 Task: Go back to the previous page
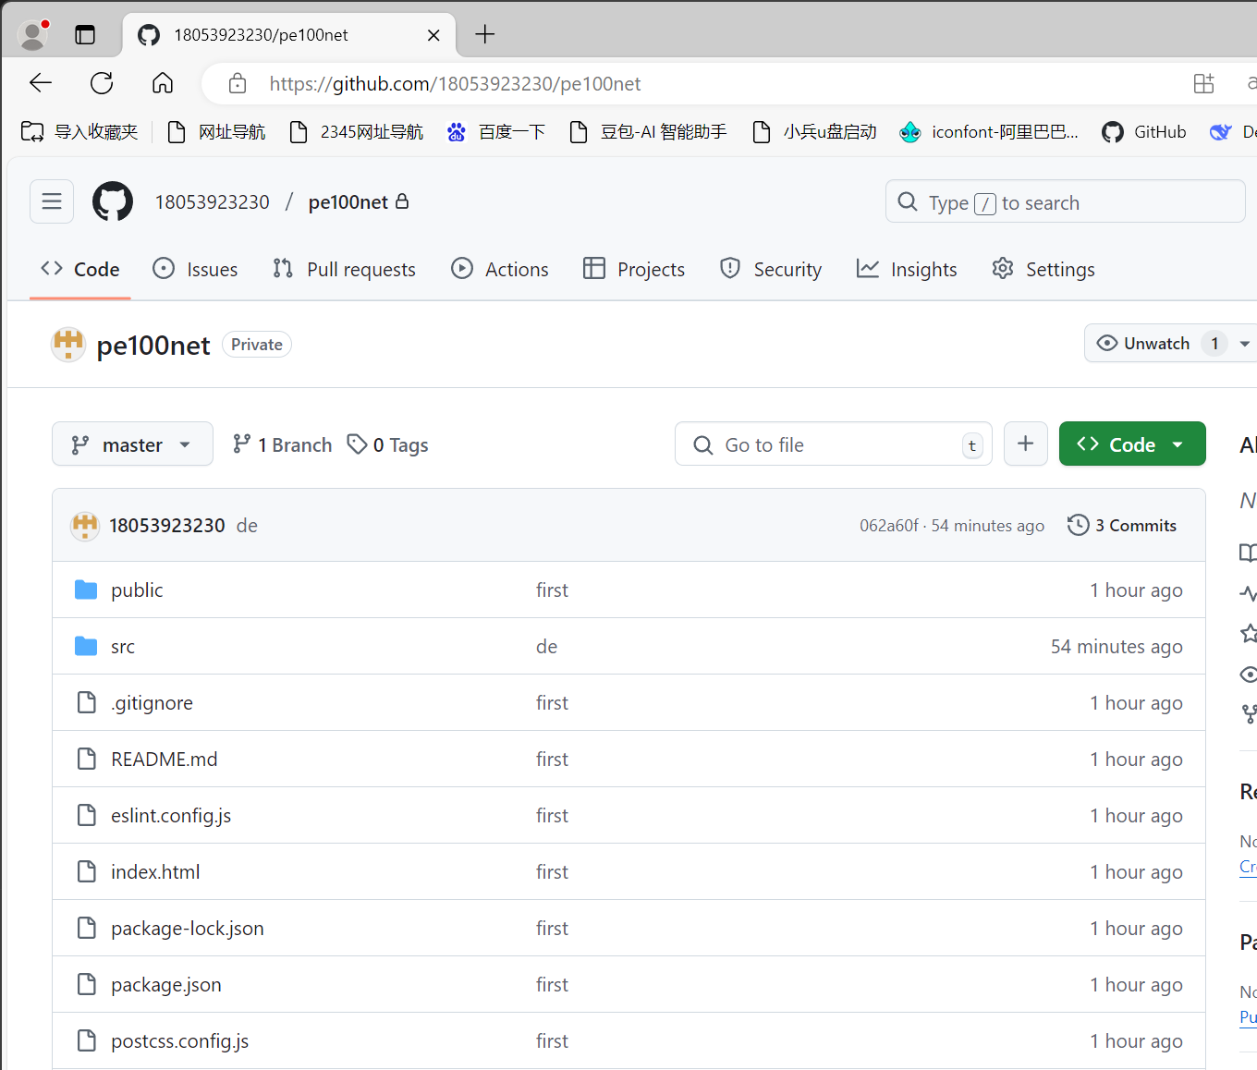(41, 83)
